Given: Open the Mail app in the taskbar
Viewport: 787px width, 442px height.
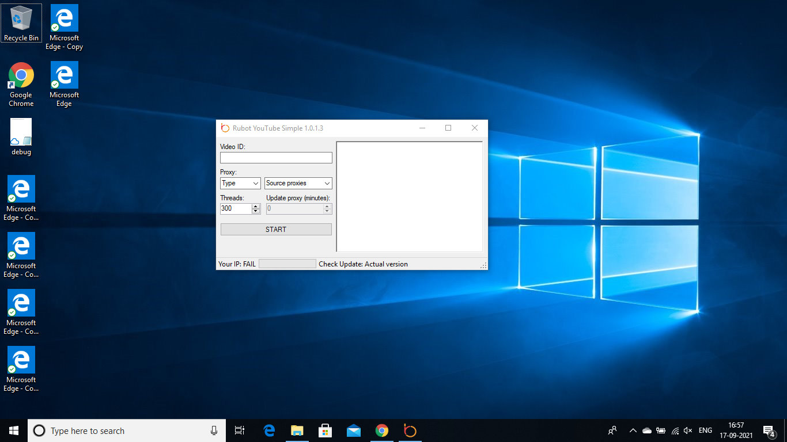Looking at the screenshot, I should coord(353,430).
